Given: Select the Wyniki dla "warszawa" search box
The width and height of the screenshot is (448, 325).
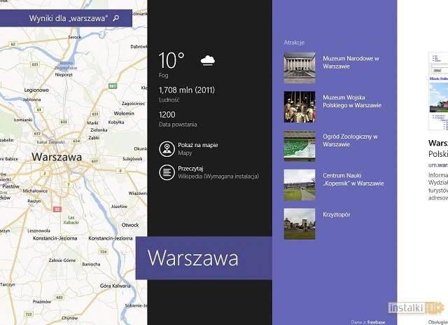Looking at the screenshot, I should pyautogui.click(x=66, y=18).
